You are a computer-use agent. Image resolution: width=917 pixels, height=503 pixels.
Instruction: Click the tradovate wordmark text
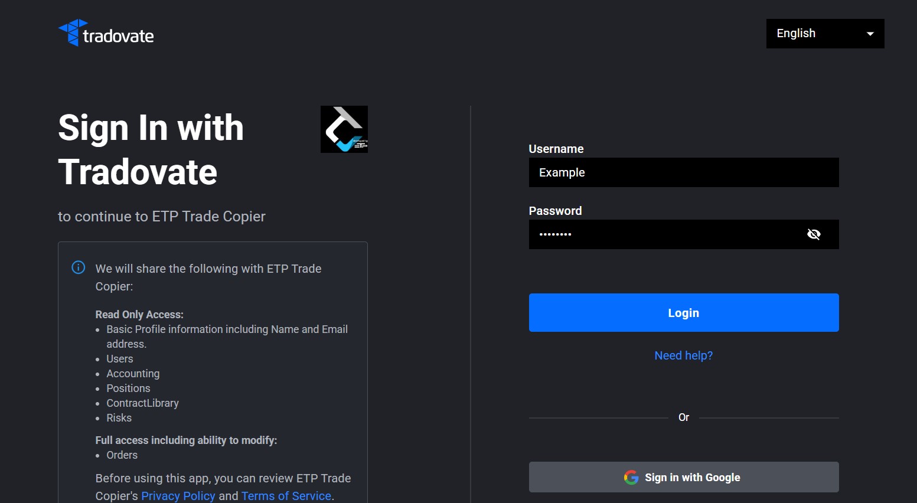[118, 37]
